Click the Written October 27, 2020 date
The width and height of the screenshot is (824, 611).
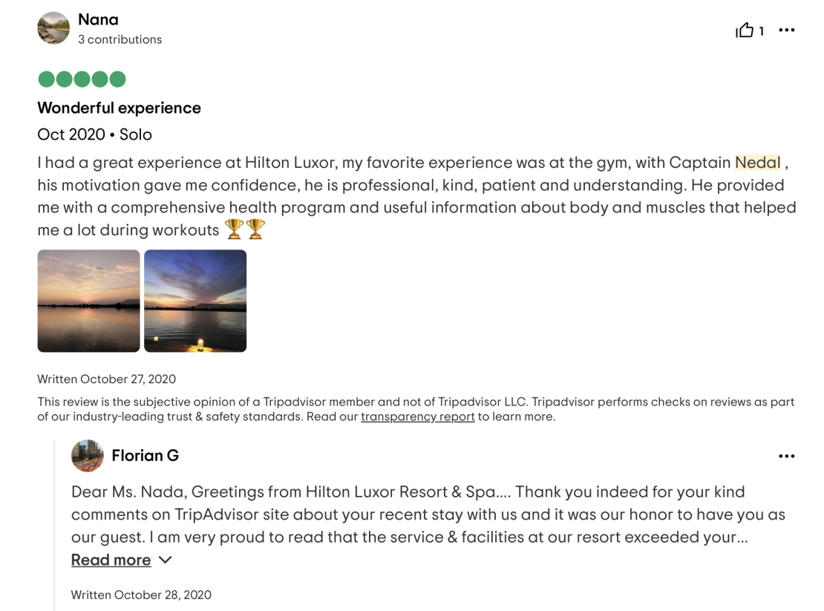tap(107, 379)
